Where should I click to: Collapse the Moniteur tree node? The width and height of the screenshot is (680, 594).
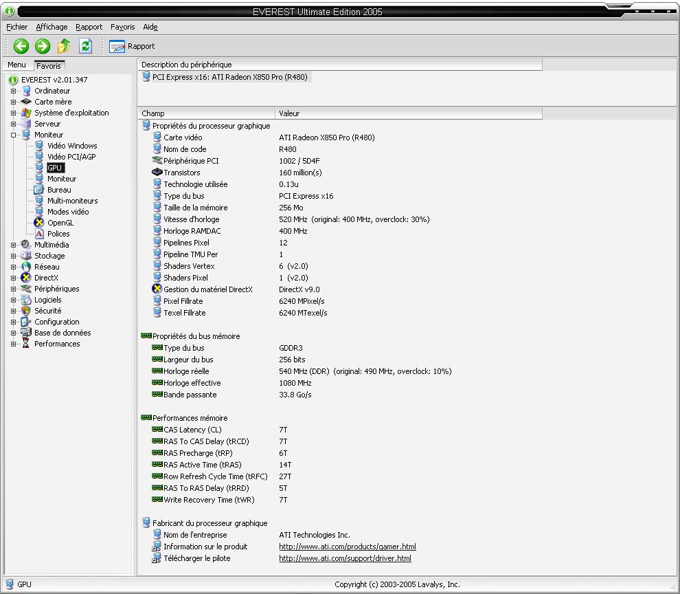point(14,135)
